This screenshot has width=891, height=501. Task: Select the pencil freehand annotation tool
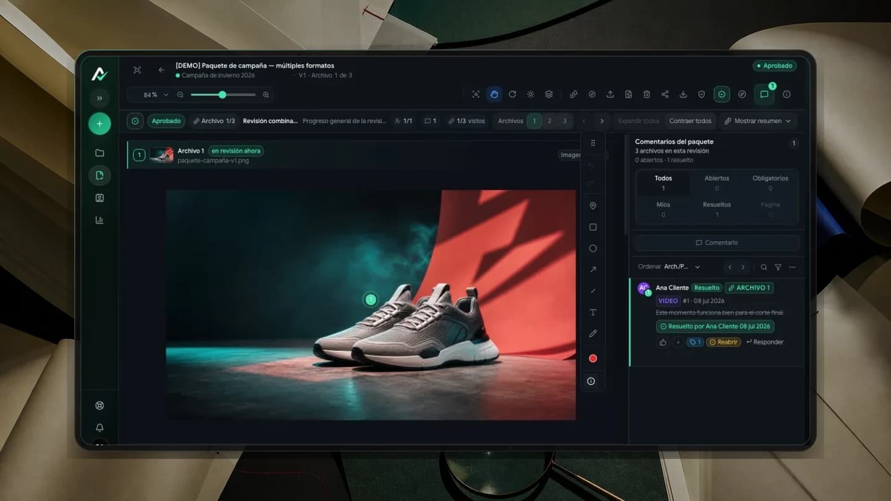593,333
